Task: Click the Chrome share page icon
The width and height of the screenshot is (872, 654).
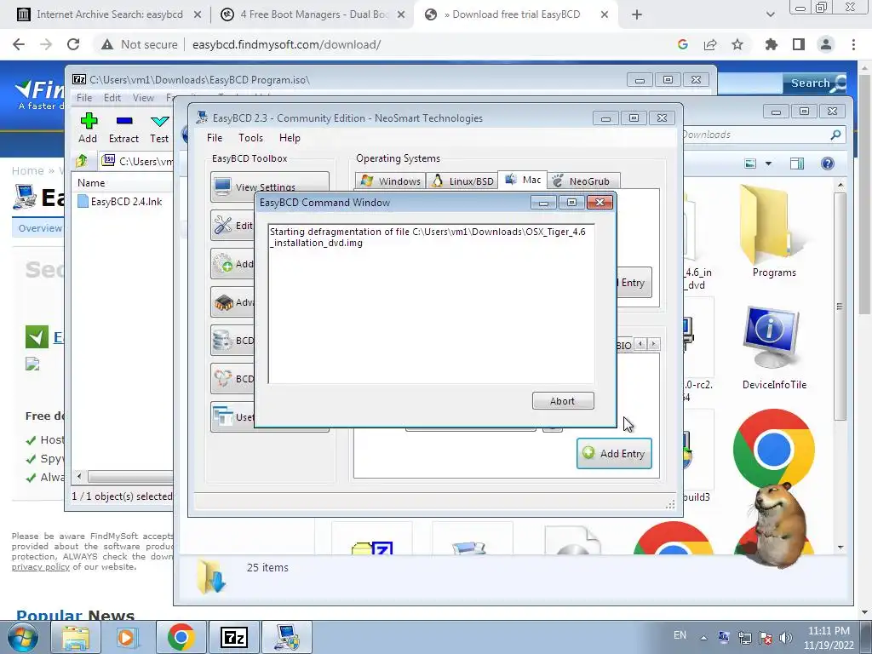Action: point(710,44)
